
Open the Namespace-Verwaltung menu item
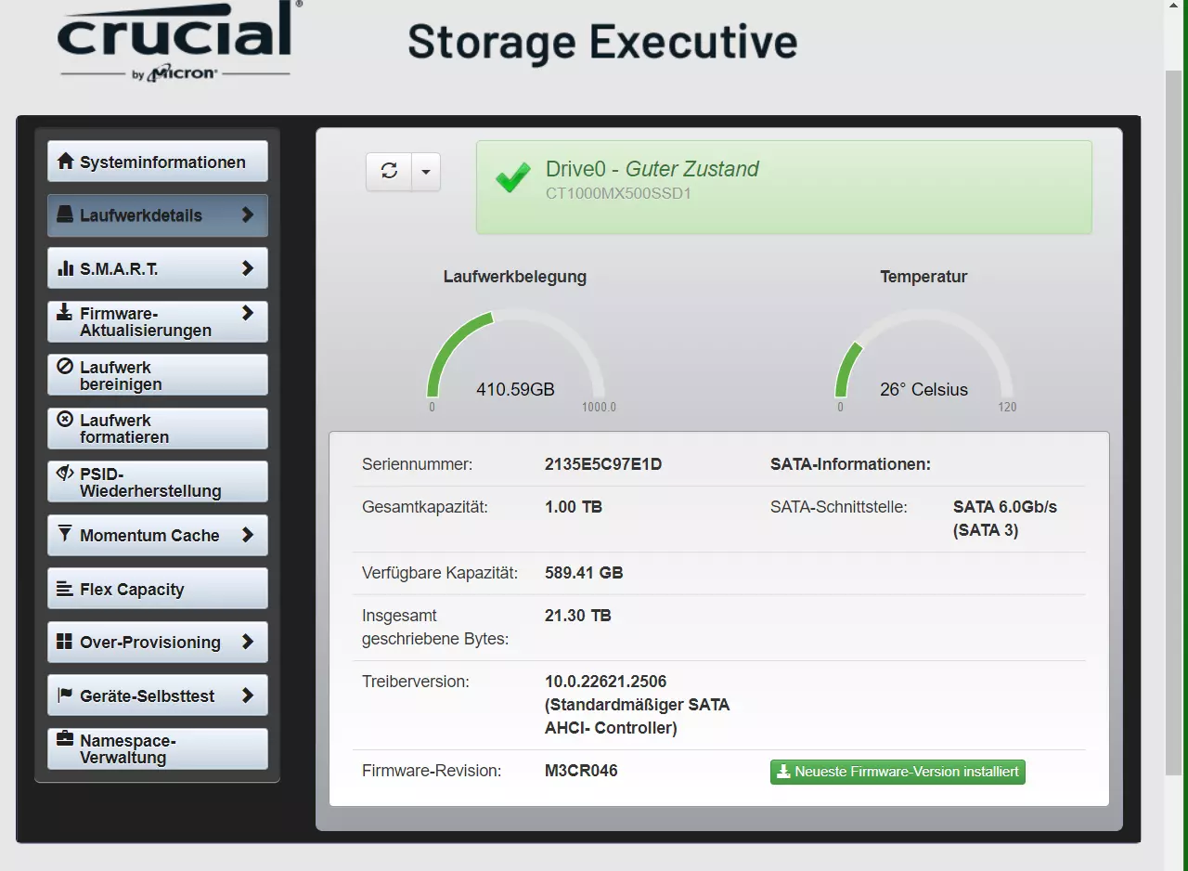coord(158,748)
